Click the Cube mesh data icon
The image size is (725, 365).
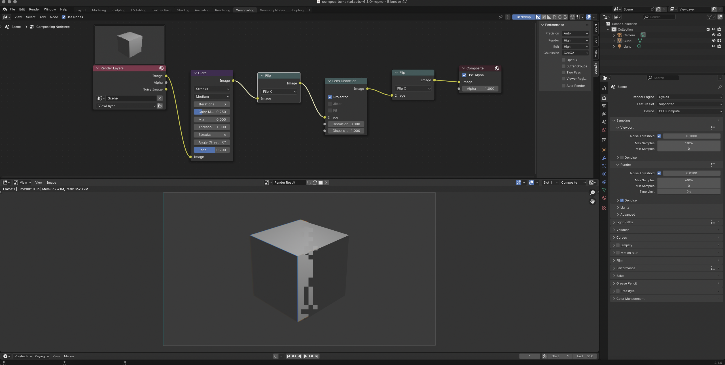coord(640,41)
